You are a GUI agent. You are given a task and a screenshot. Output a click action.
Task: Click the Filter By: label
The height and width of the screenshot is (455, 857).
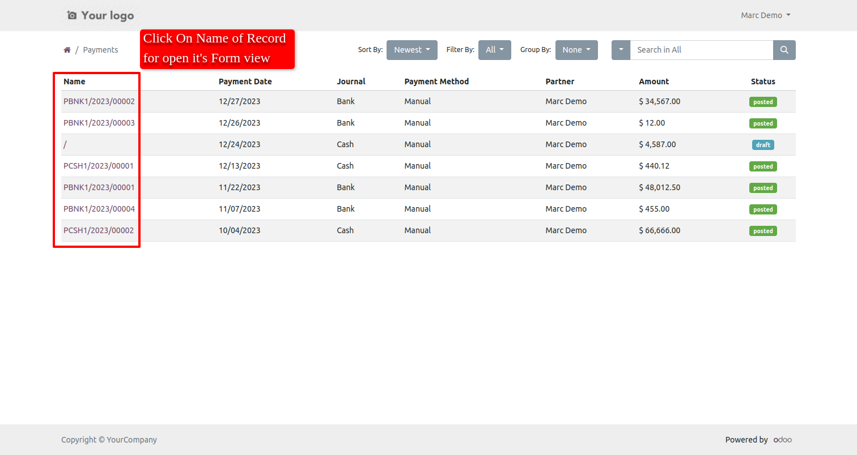point(461,50)
